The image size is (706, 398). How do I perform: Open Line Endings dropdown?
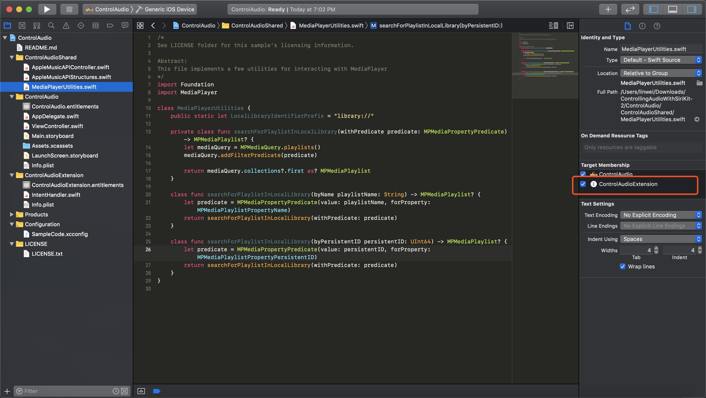661,226
